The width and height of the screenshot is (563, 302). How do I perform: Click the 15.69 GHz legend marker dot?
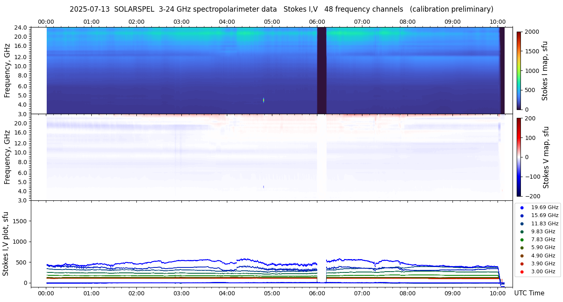click(522, 215)
